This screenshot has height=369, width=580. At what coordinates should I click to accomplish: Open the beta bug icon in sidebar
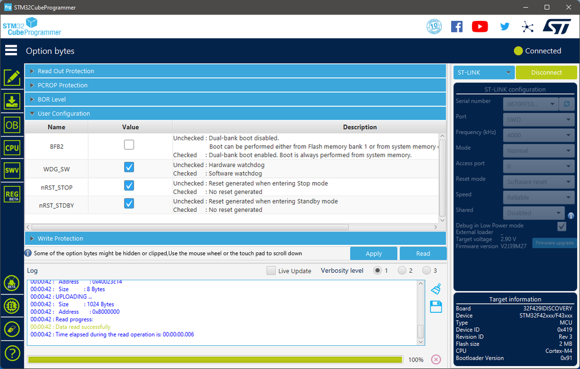pyautogui.click(x=12, y=284)
